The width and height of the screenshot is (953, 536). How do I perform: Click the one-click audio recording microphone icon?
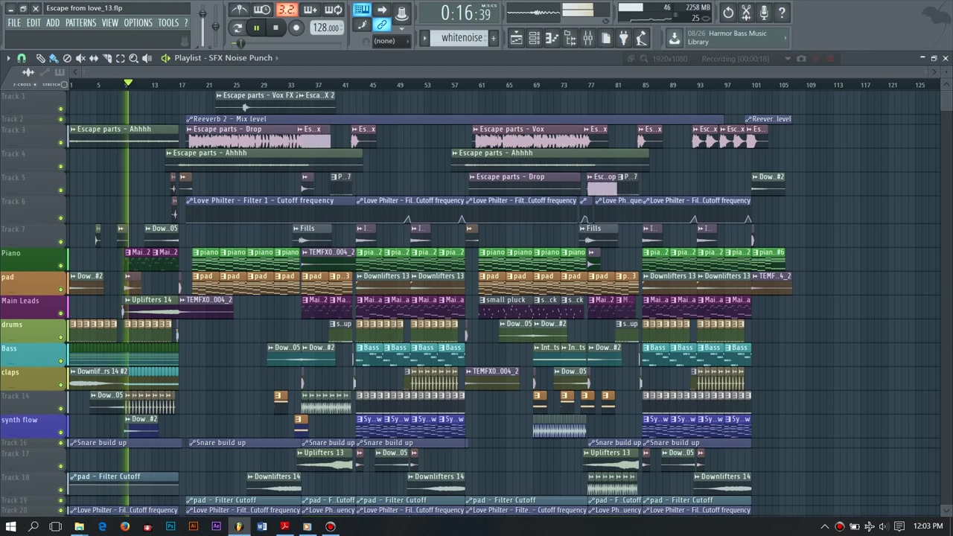click(764, 13)
